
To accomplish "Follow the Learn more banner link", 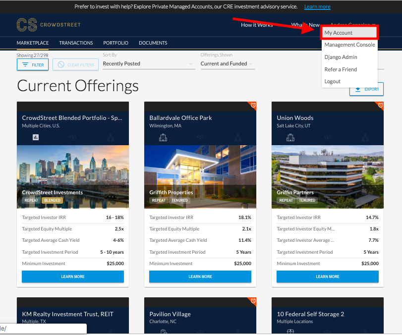I will 317,6.
